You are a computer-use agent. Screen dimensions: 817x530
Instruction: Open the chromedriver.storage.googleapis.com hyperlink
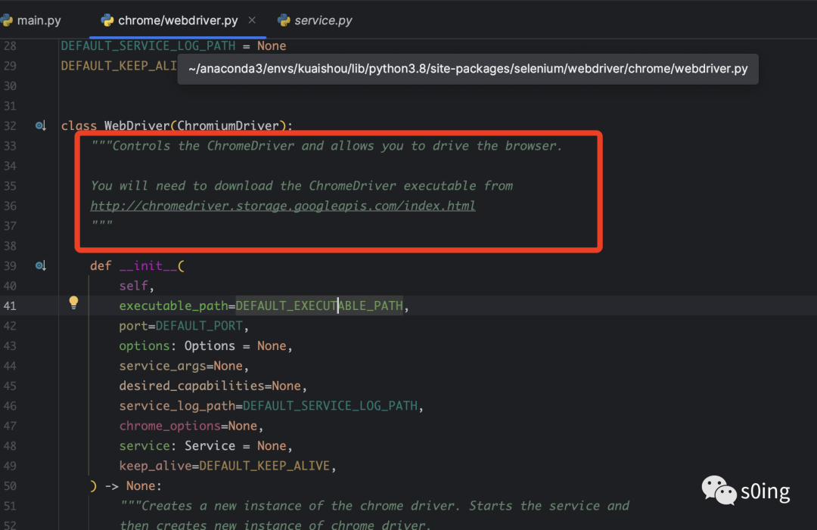[x=283, y=205]
